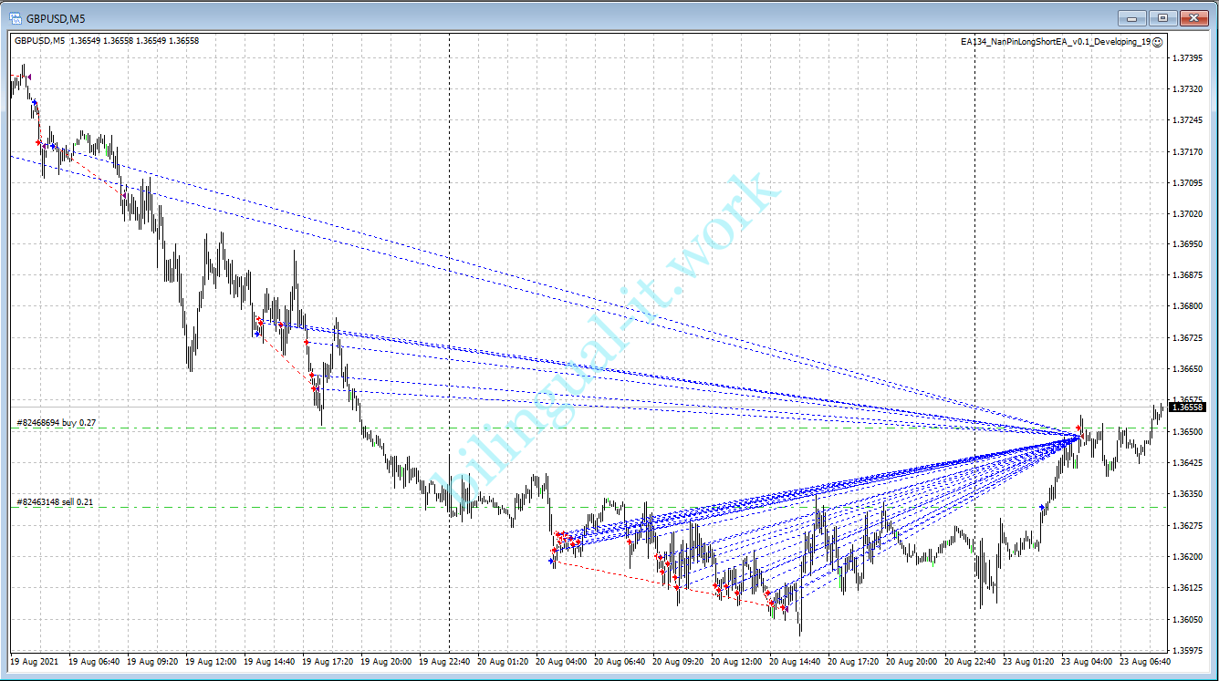Restore down the GBPUSD,M5 chart window
This screenshot has width=1219, height=681.
pyautogui.click(x=1162, y=17)
